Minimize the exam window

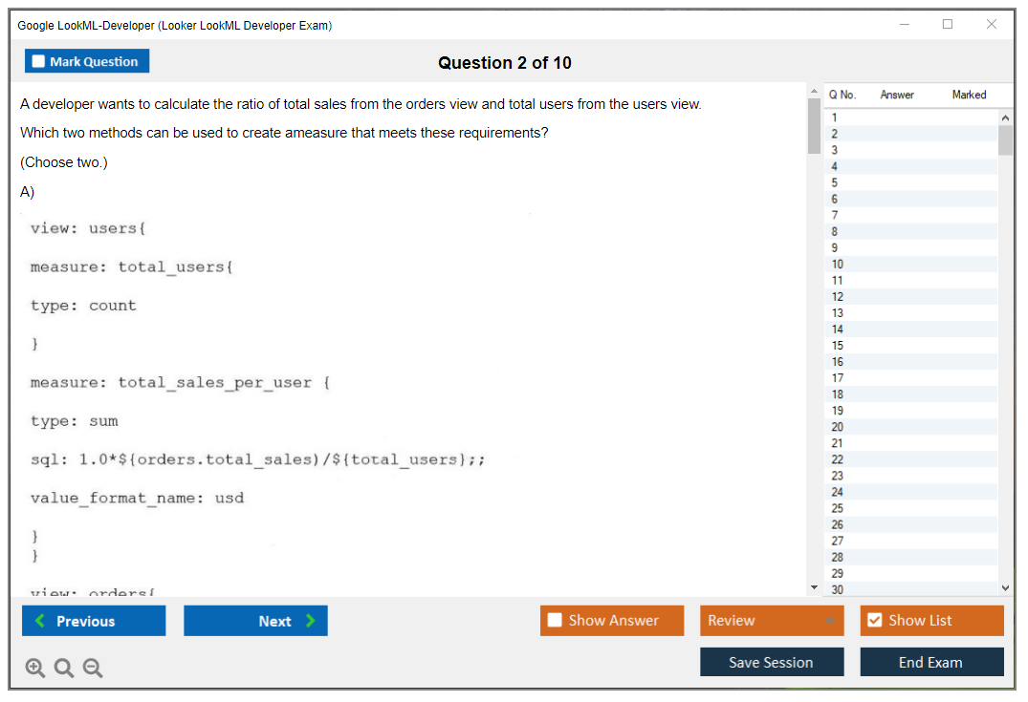(904, 25)
